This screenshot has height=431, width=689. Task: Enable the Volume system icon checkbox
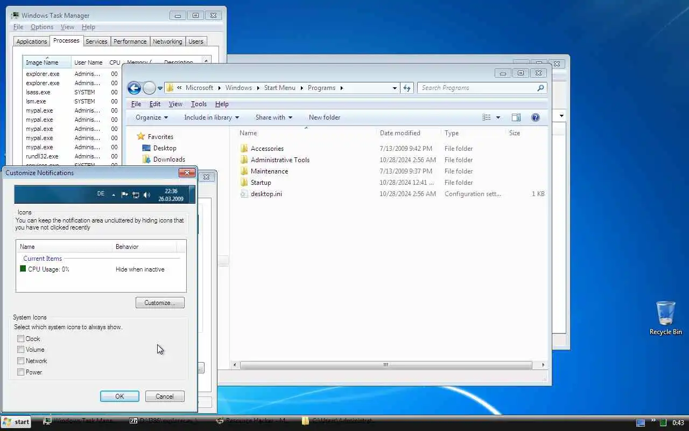[x=20, y=350]
